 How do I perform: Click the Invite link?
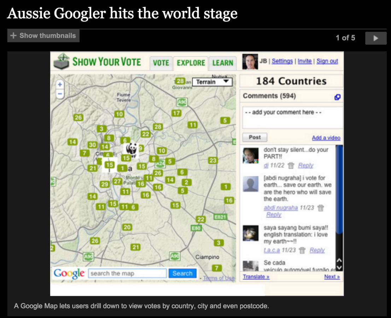click(x=304, y=61)
